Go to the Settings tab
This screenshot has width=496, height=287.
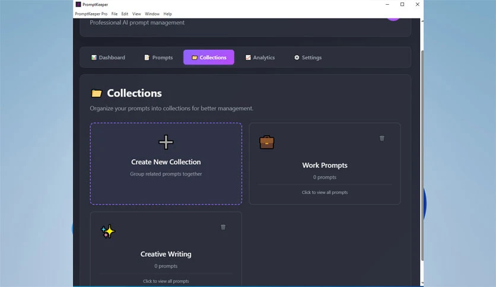[x=308, y=58]
